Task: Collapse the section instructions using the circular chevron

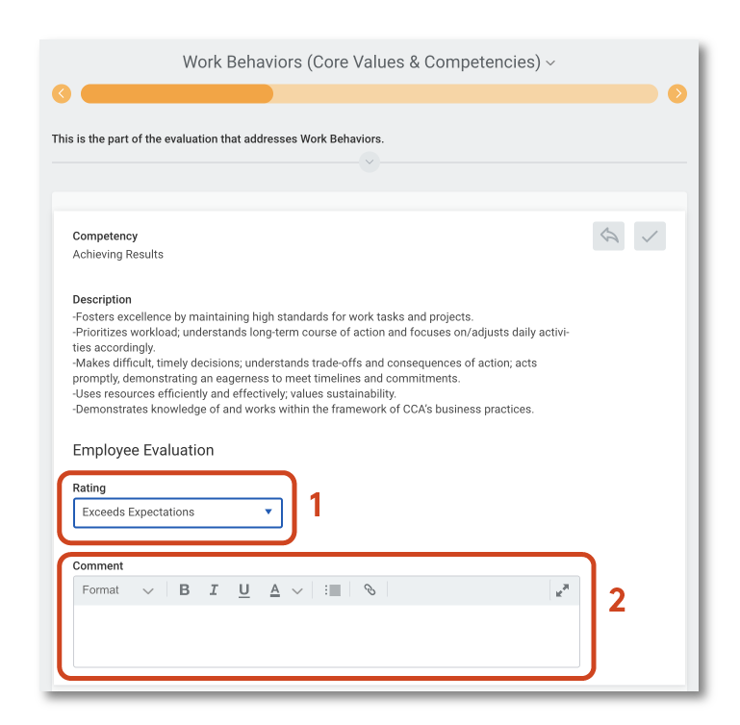Action: 370,162
